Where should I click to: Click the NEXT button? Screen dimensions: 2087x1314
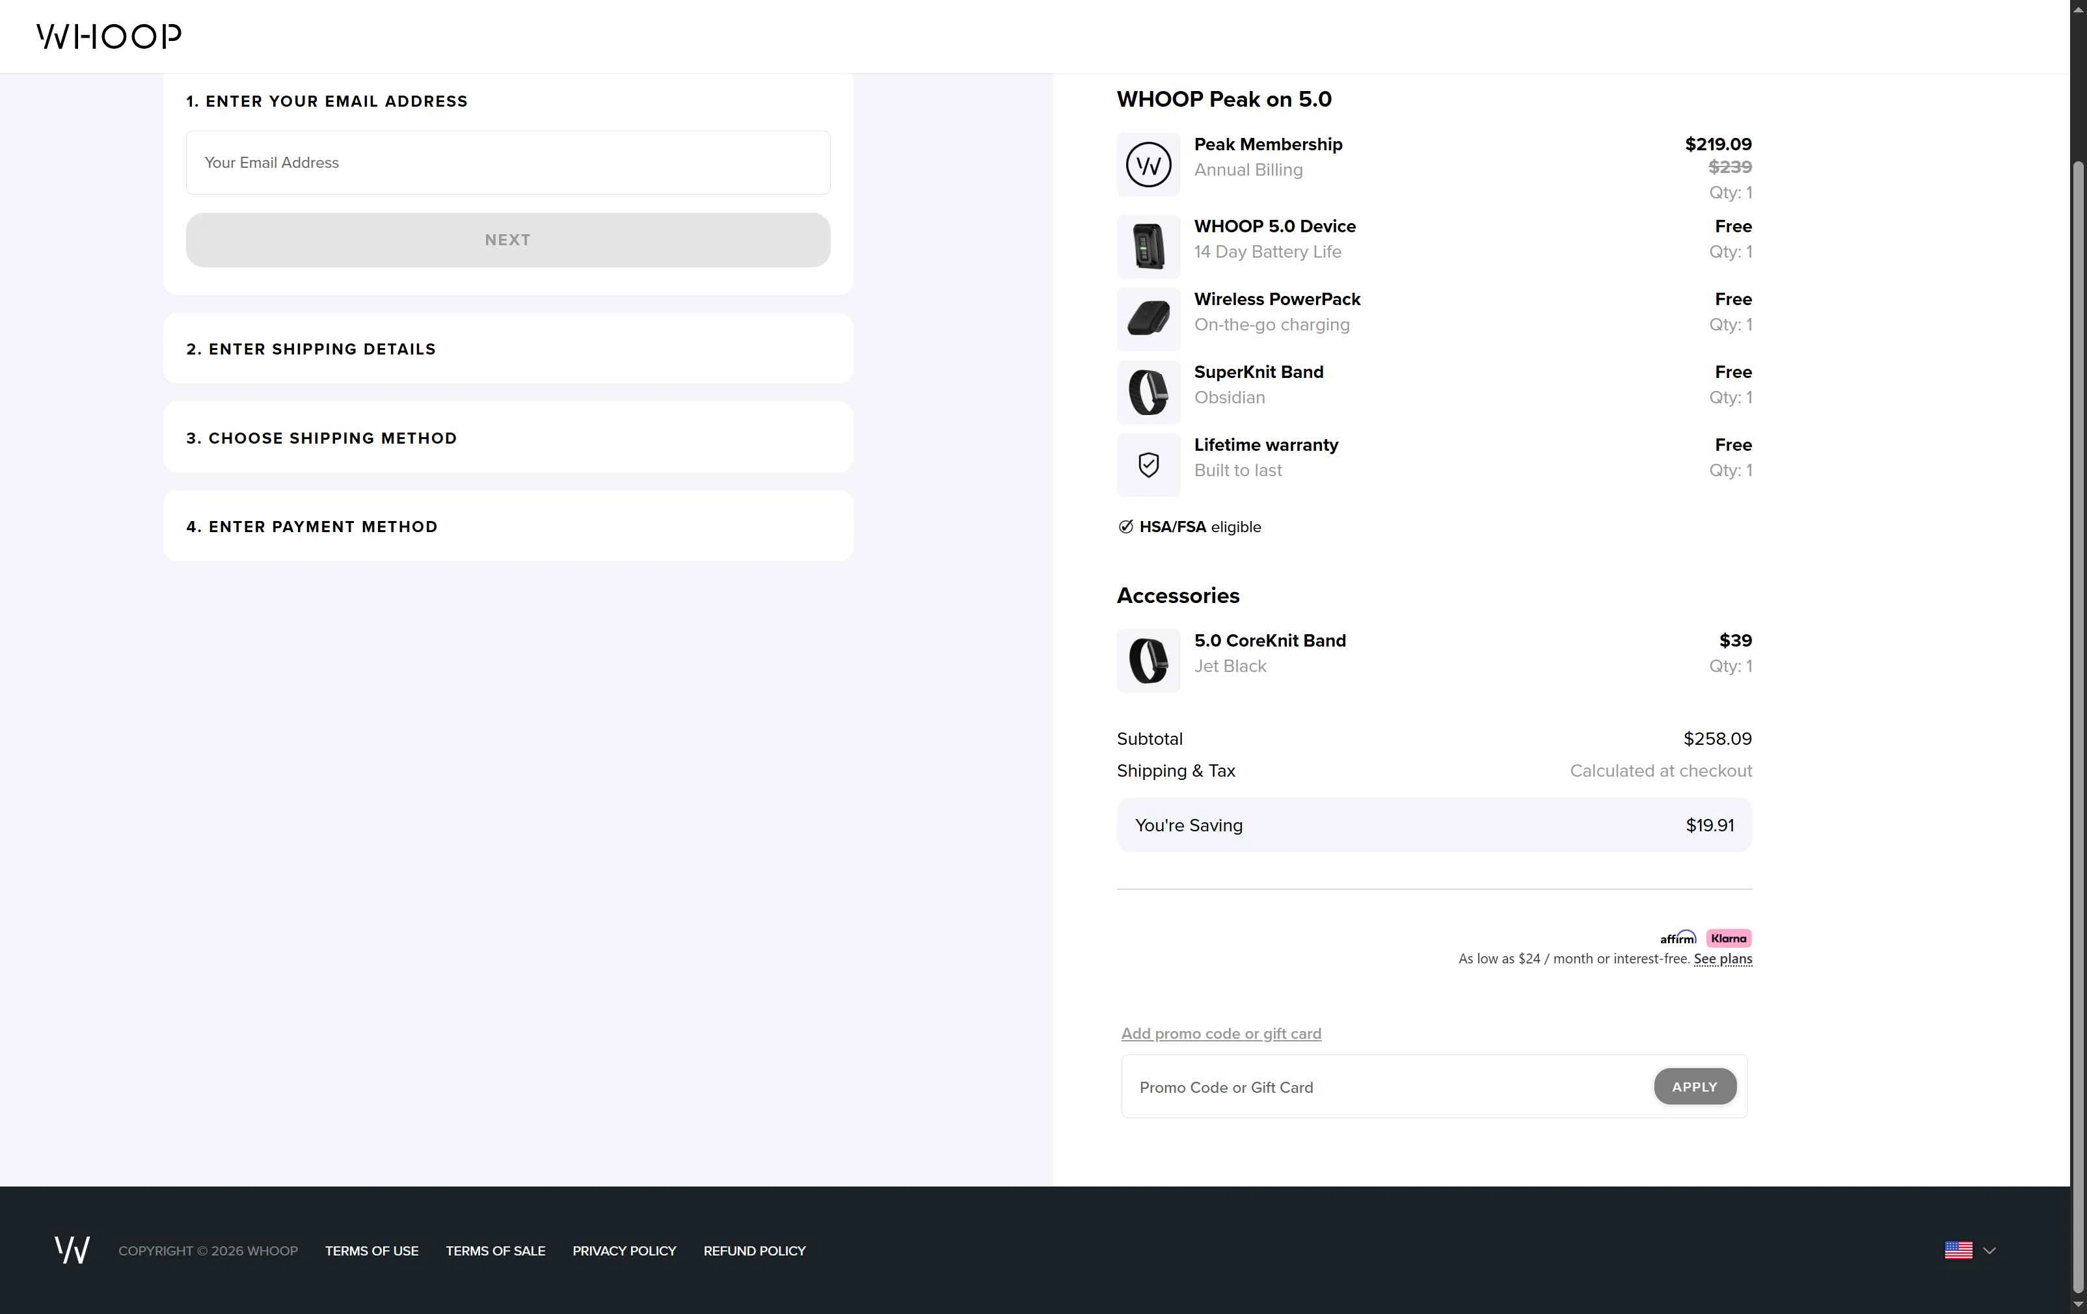[508, 240]
